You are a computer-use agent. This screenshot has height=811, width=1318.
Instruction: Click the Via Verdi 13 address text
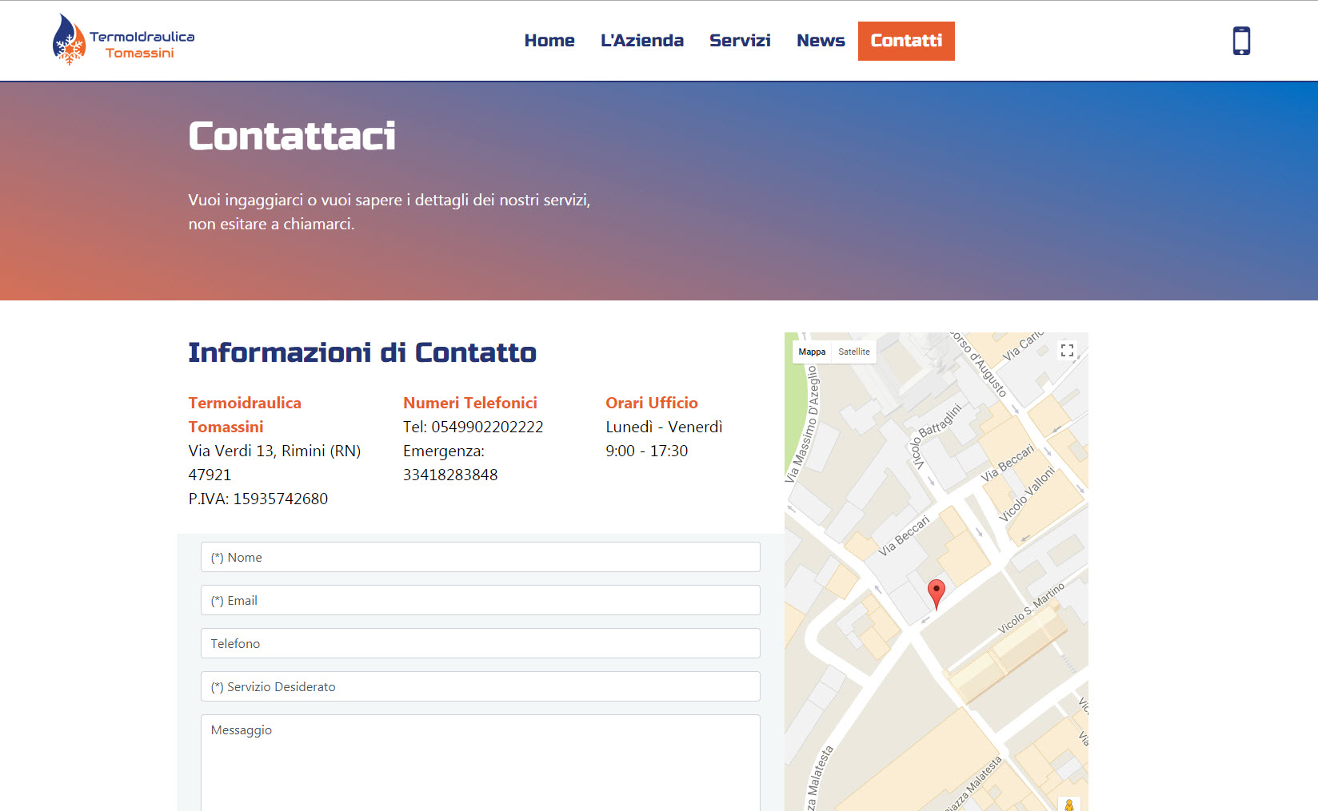click(x=274, y=451)
